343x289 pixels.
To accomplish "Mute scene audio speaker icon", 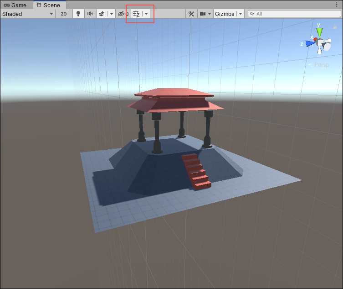I will click(90, 14).
